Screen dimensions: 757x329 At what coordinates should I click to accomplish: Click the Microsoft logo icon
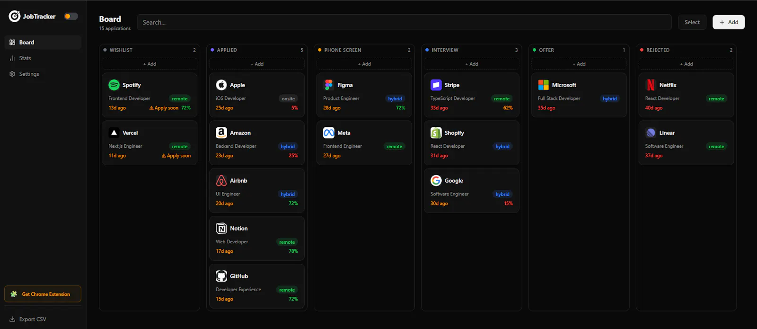click(x=544, y=85)
